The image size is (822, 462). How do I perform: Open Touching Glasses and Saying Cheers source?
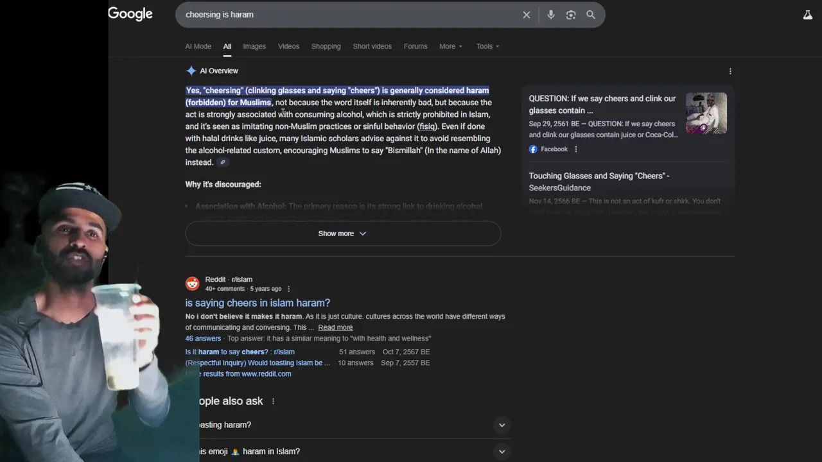pyautogui.click(x=599, y=182)
